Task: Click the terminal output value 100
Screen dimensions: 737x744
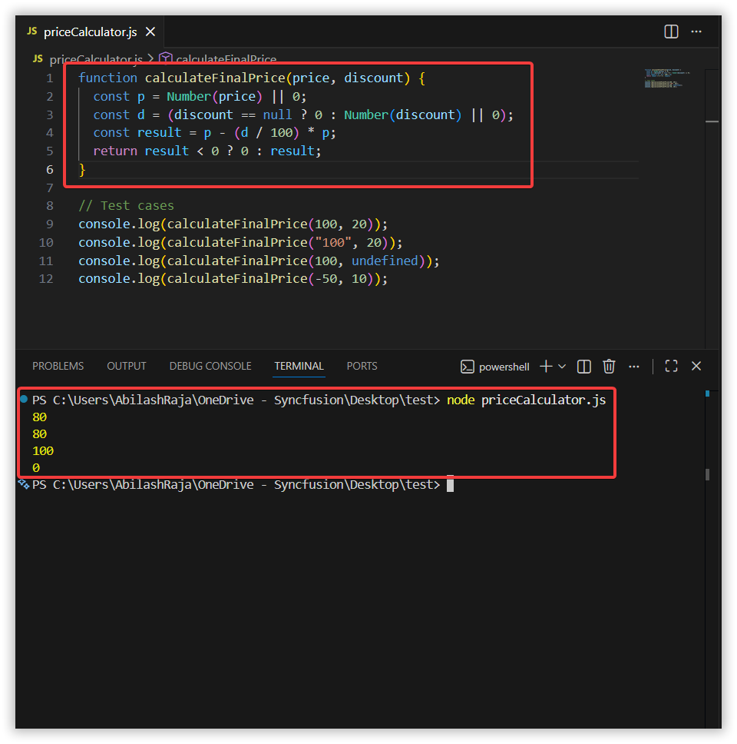Action: (43, 450)
